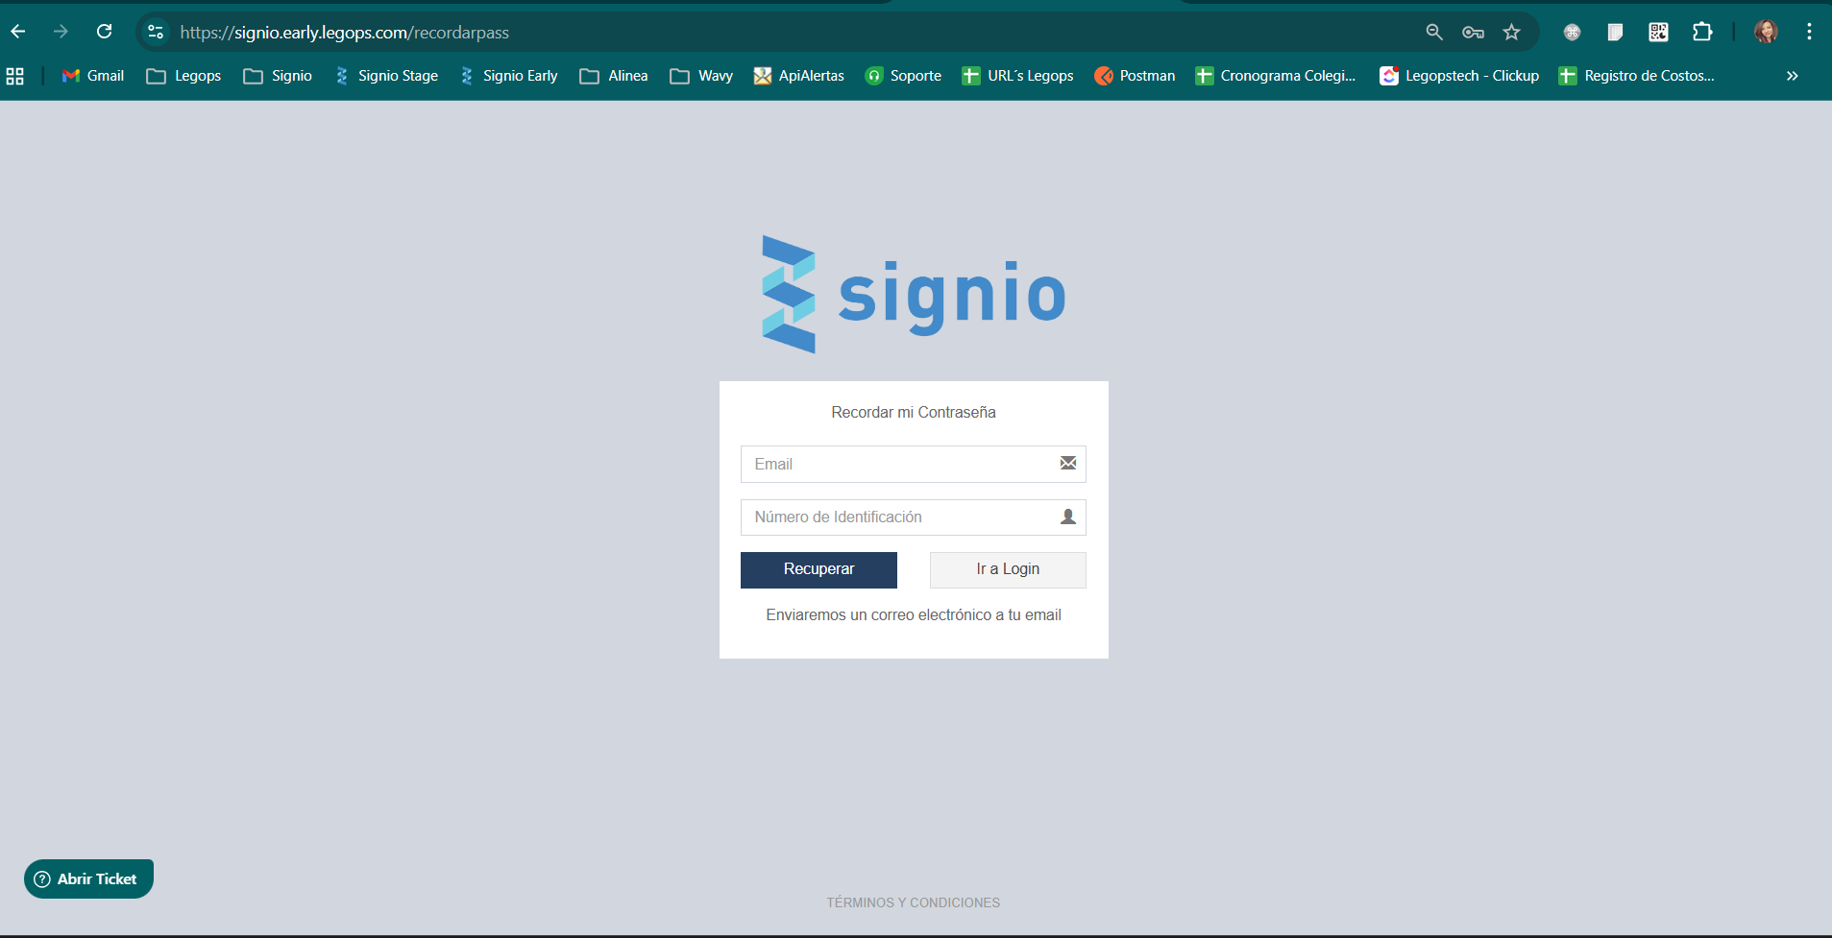1832x938 pixels.
Task: Open the round gray extension icon
Action: 1572,32
